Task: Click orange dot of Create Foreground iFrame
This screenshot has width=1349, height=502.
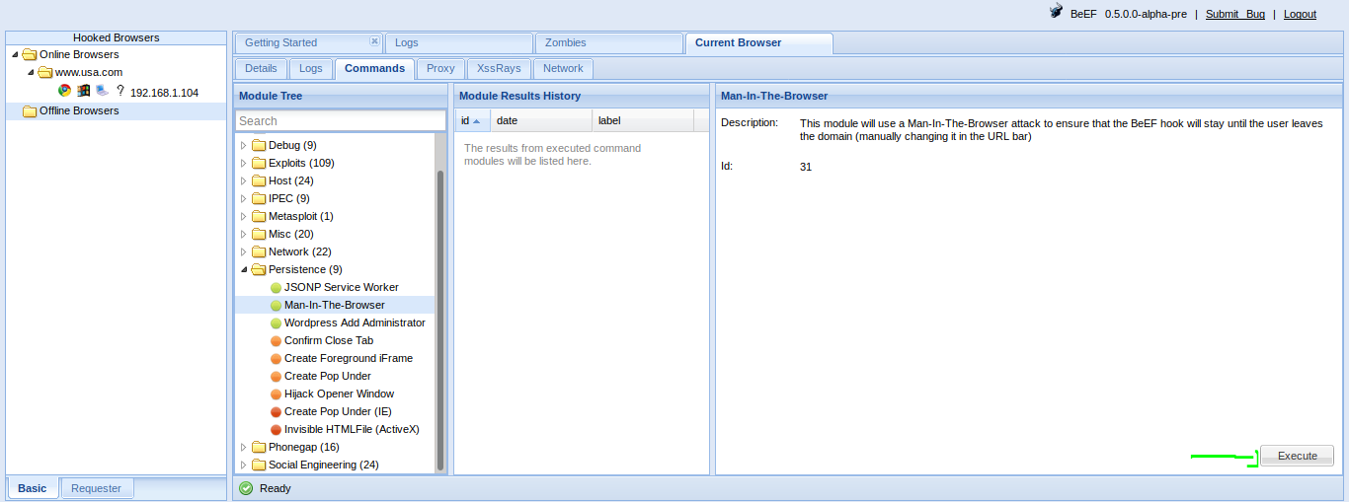Action: point(276,359)
